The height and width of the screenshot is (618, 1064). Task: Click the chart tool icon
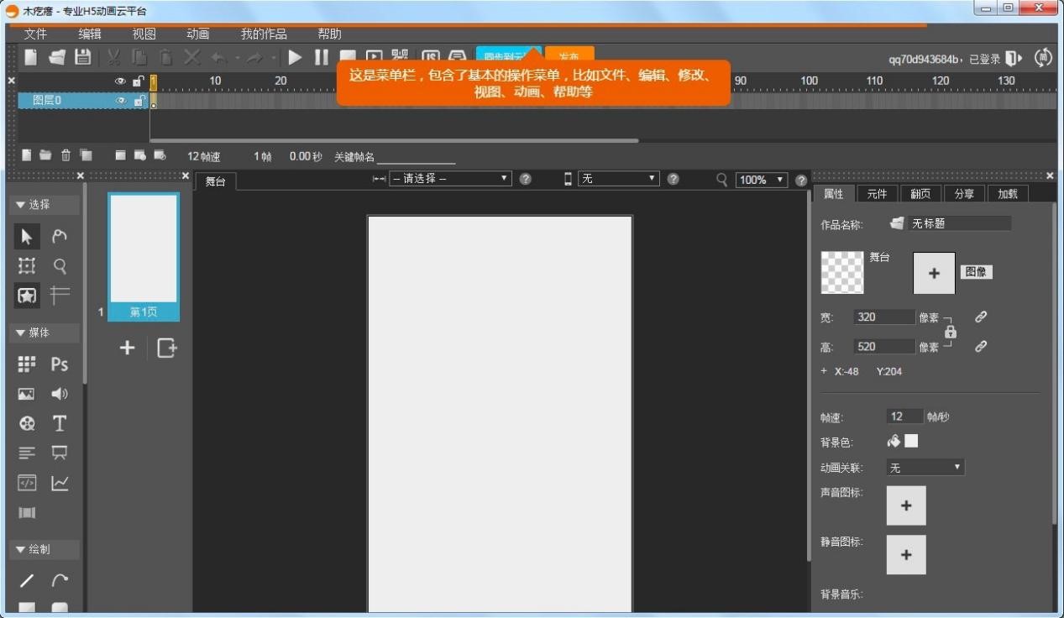60,483
